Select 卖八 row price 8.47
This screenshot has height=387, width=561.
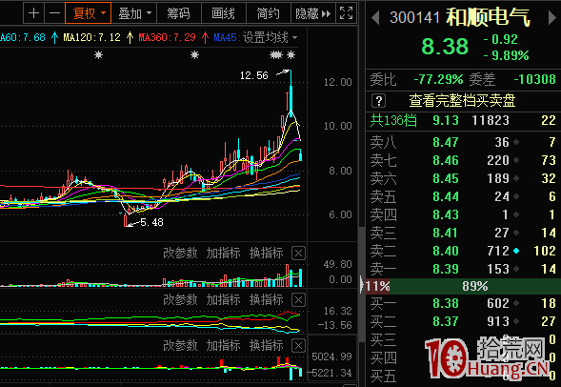(x=446, y=142)
